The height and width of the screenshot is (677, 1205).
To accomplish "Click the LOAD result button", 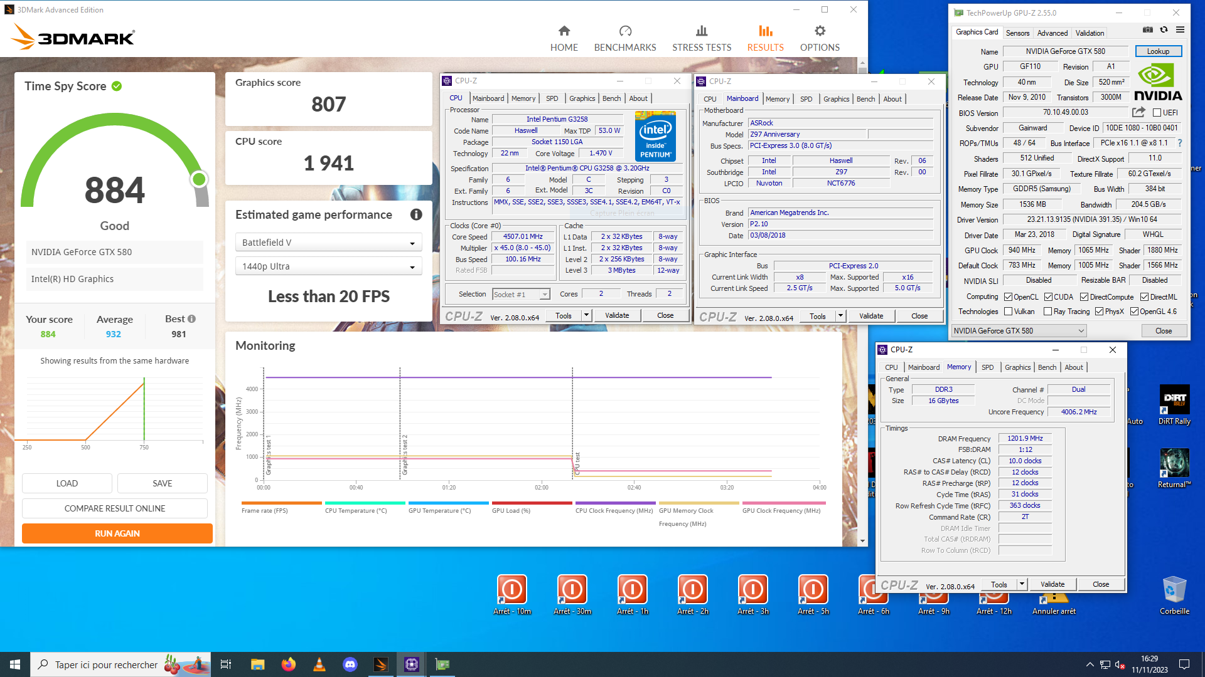I will (x=67, y=483).
